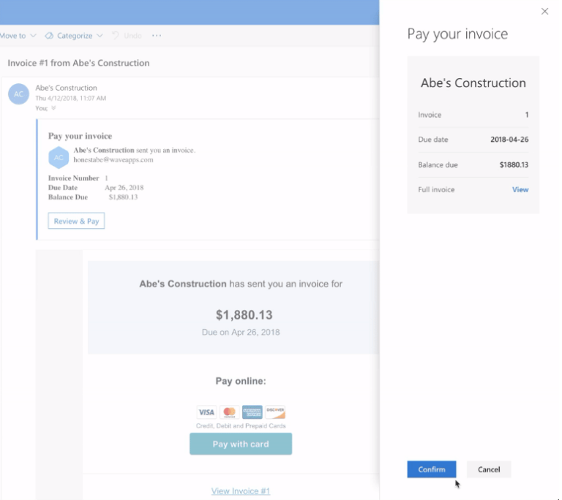Screen dimensions: 562x500
Task: Click the Balance due $1880.13 value in panel
Action: tap(514, 164)
